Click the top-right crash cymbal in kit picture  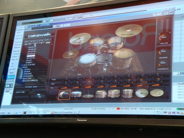tap(129, 30)
